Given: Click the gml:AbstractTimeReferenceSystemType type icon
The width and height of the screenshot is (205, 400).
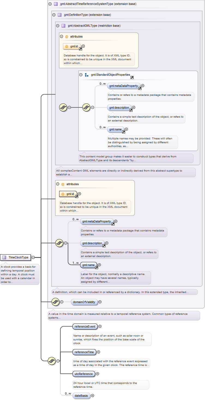Looking at the screenshot, I should [x=56, y=4].
